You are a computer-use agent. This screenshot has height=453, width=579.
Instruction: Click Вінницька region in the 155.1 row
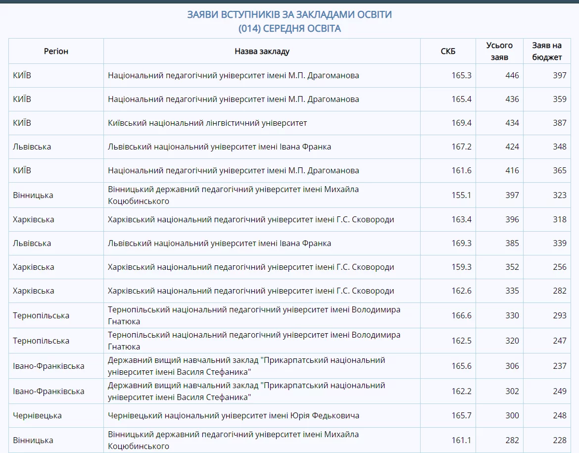(x=33, y=195)
